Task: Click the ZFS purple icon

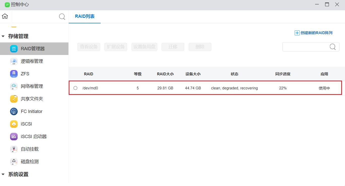Action: click(x=14, y=74)
